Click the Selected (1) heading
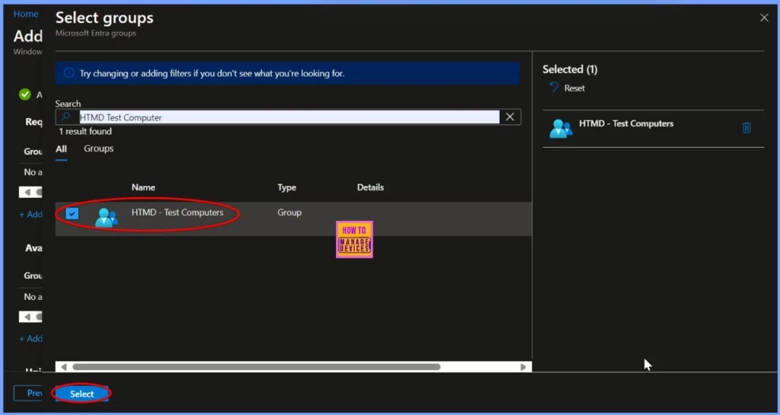Viewport: 780px width, 415px height. [570, 69]
